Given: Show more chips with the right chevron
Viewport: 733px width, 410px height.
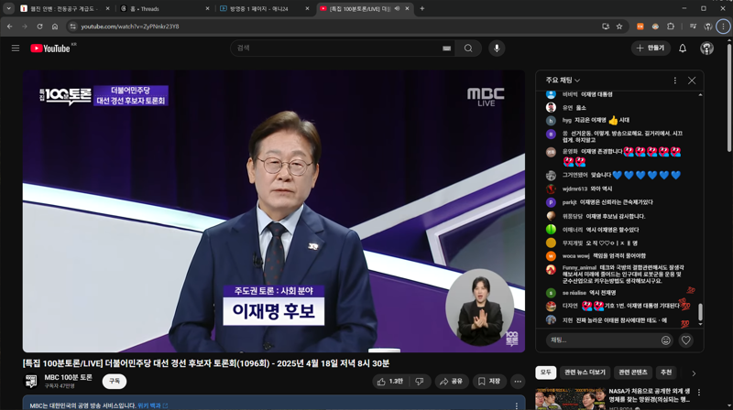Looking at the screenshot, I should (694, 373).
